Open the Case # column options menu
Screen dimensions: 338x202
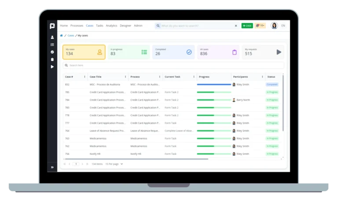84,77
